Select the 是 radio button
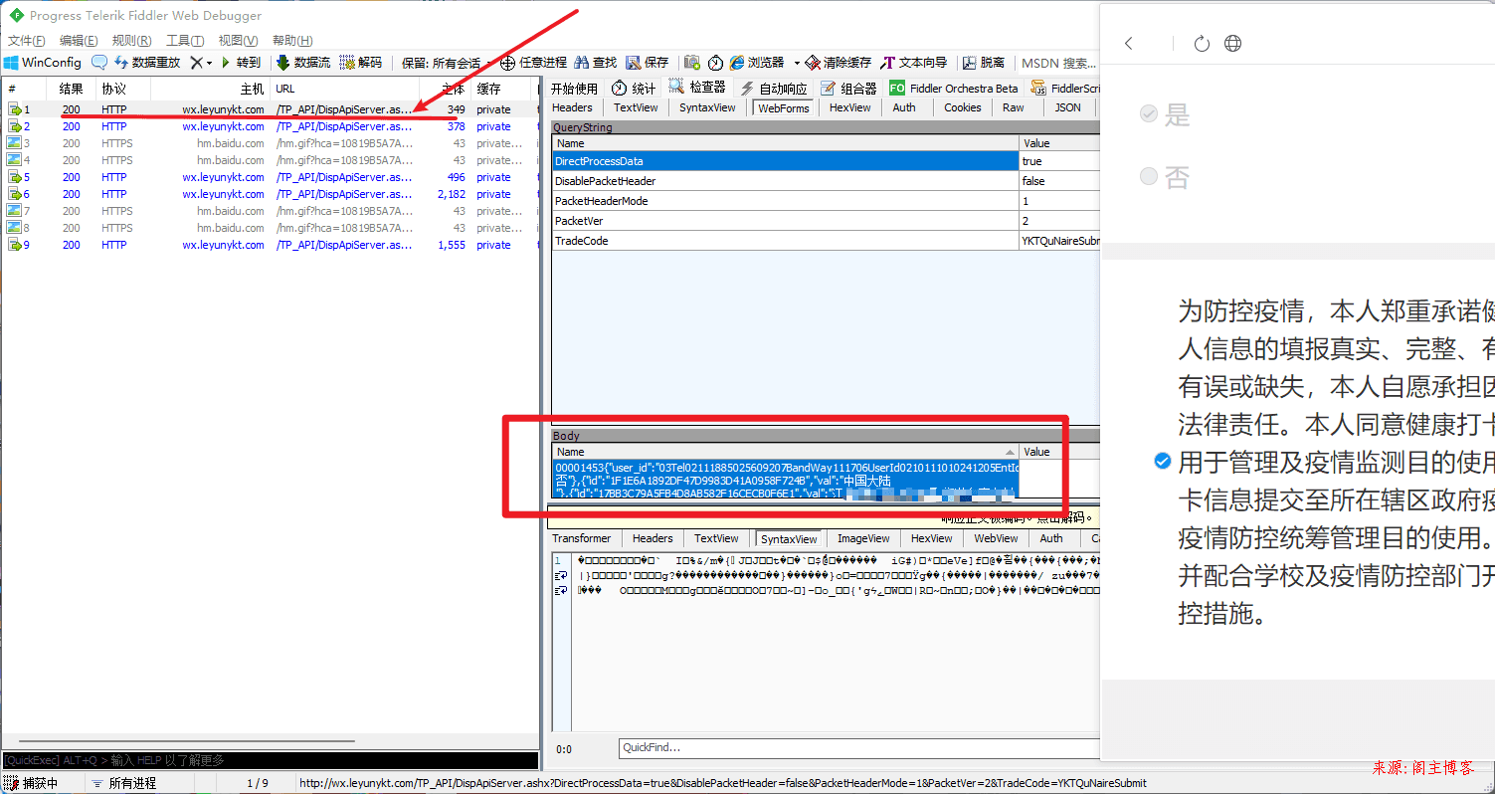The image size is (1495, 794). pos(1149,114)
